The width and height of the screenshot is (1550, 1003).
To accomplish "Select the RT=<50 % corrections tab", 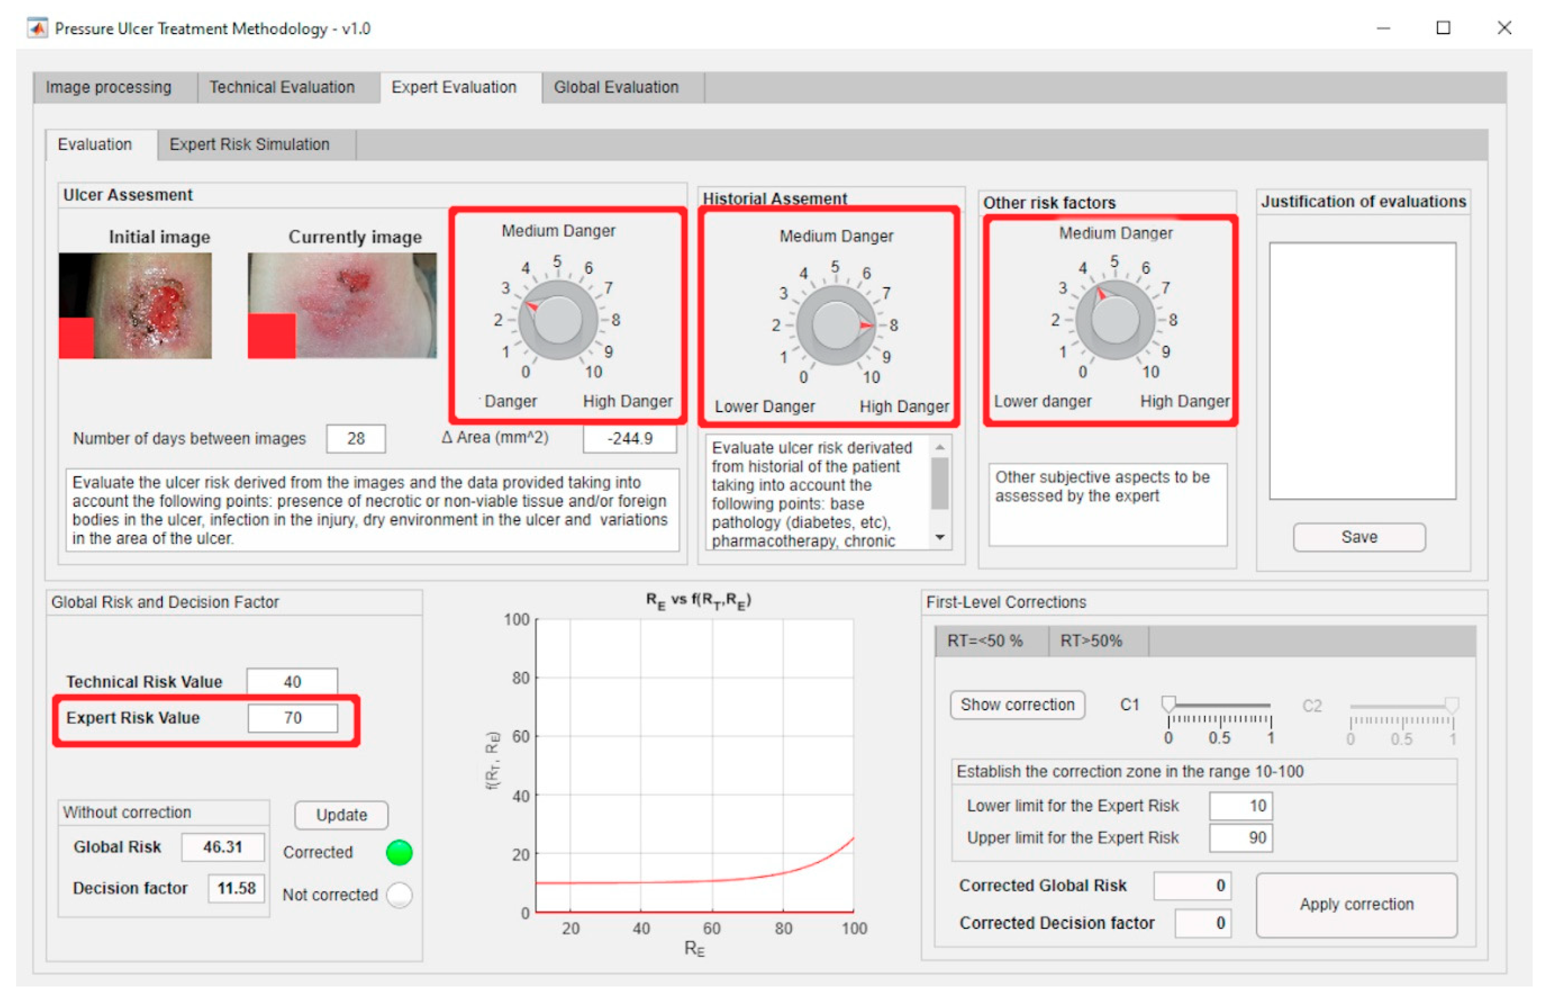I will click(991, 641).
